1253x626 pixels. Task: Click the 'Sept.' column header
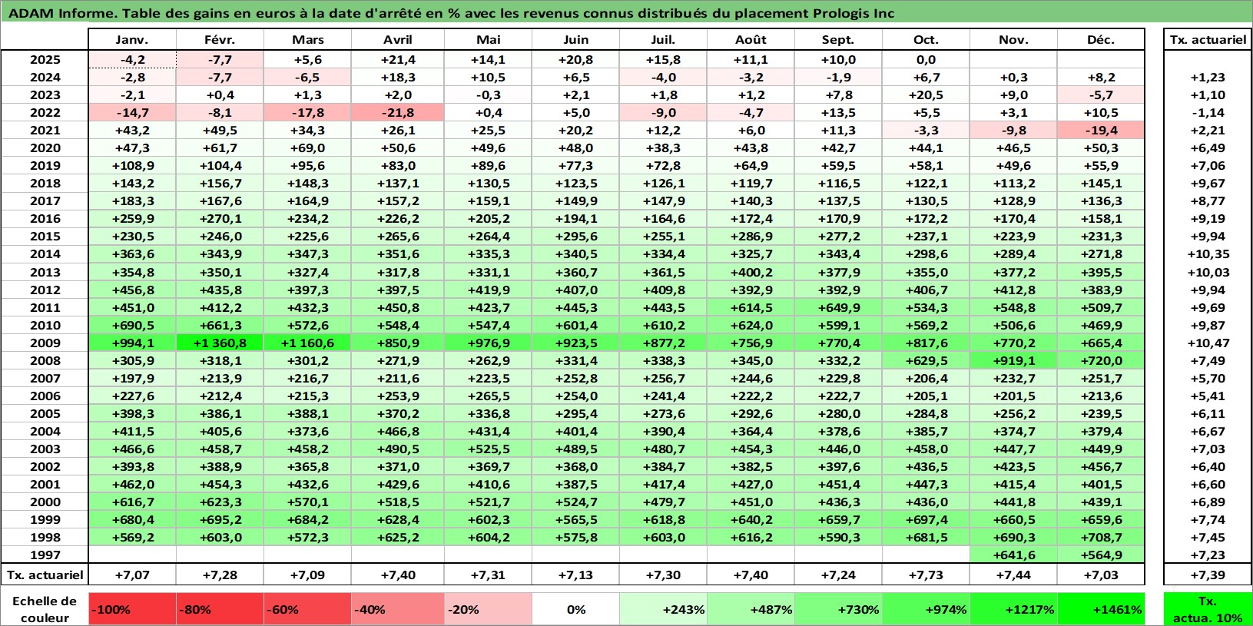tap(838, 40)
